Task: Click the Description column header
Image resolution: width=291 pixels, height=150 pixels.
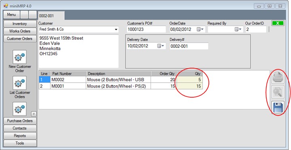Action: [x=119, y=74]
